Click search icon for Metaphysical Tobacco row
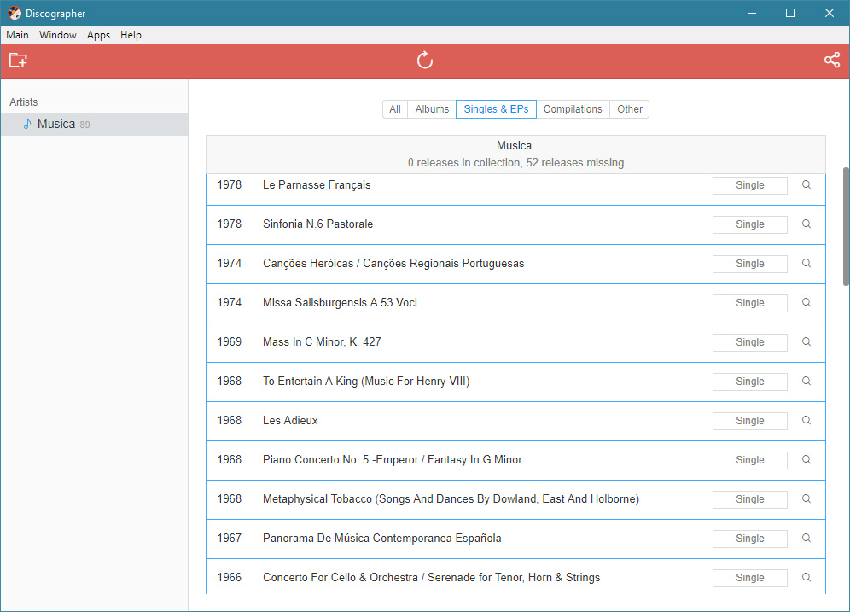 coord(806,499)
